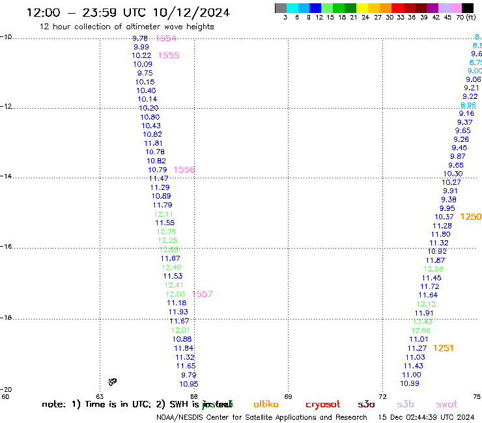The height and width of the screenshot is (423, 482).
Task: Select the green reading 12.01
Action: coord(180,330)
